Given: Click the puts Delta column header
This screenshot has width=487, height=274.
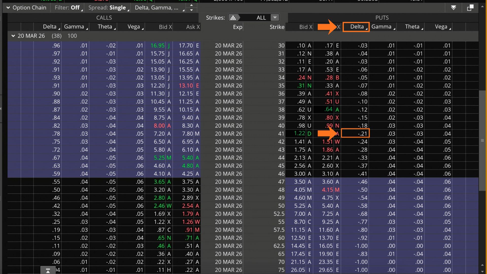Looking at the screenshot, I should coord(357,27).
